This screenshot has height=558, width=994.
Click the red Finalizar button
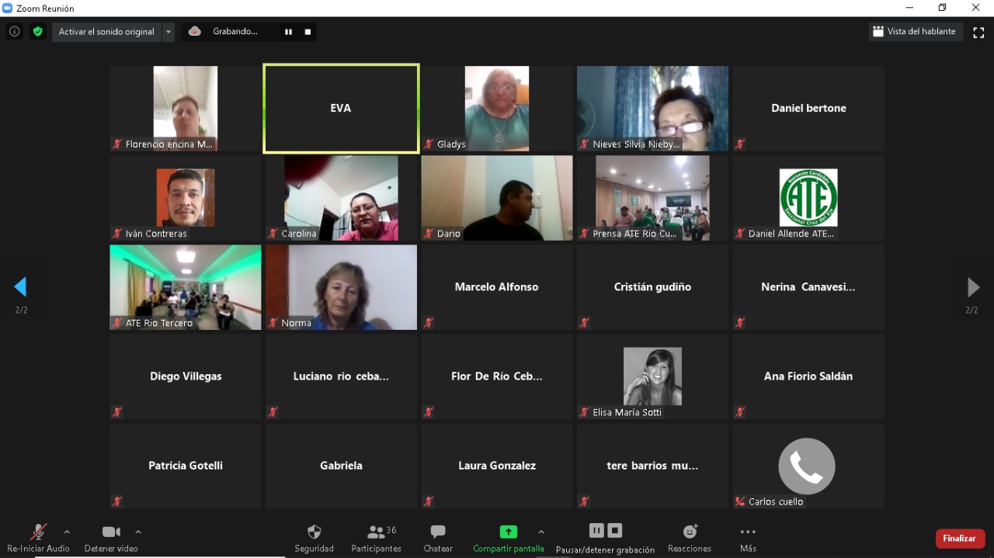(960, 539)
